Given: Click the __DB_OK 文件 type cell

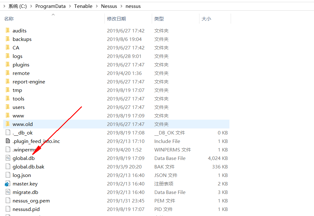Looking at the screenshot, I should [x=169, y=133].
